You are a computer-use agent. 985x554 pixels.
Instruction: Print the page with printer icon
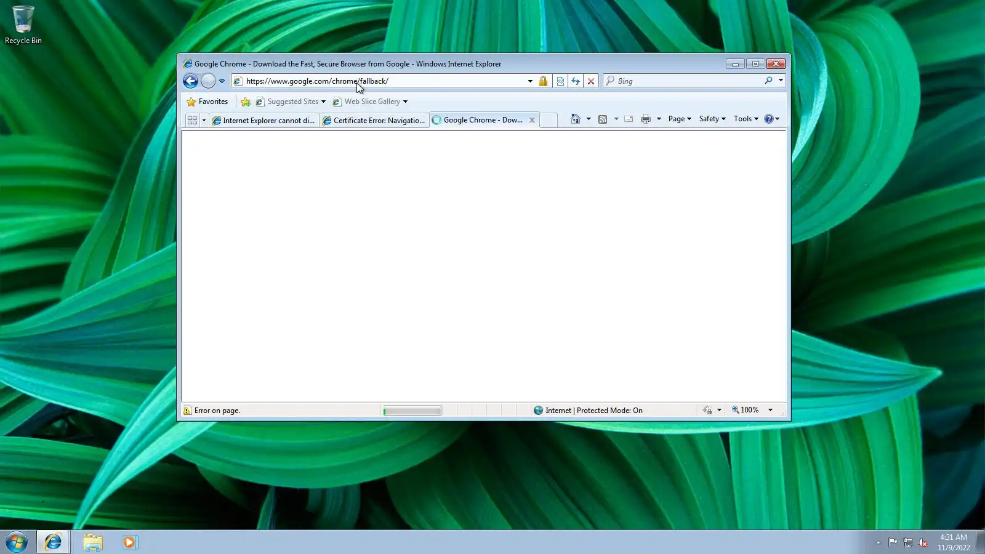646,119
